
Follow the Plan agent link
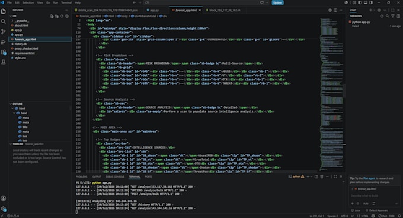click(369, 178)
